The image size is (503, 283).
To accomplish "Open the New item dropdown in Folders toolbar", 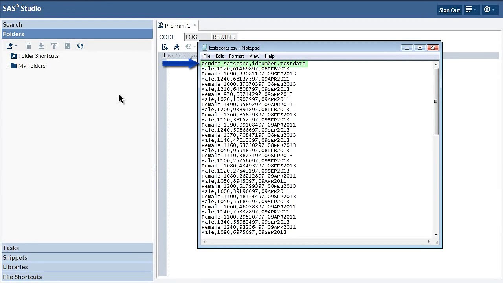I will 12,46.
